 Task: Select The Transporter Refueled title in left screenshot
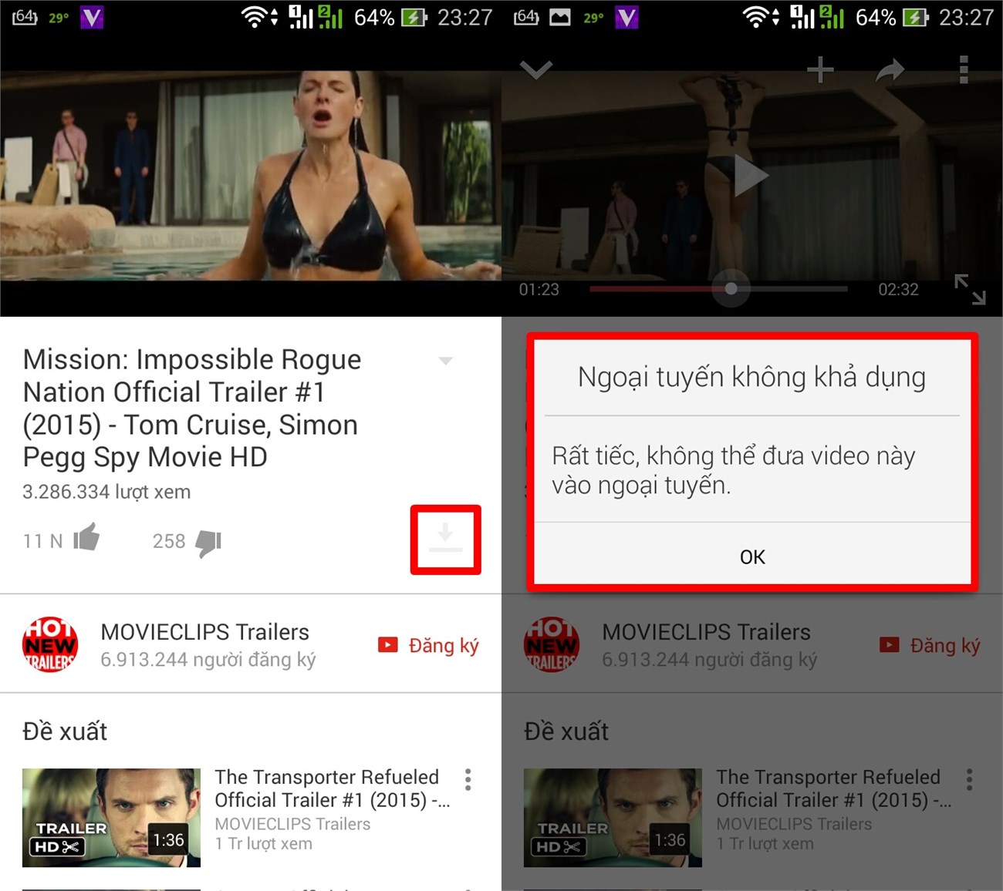(332, 788)
